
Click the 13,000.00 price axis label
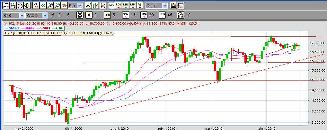(x=317, y=122)
